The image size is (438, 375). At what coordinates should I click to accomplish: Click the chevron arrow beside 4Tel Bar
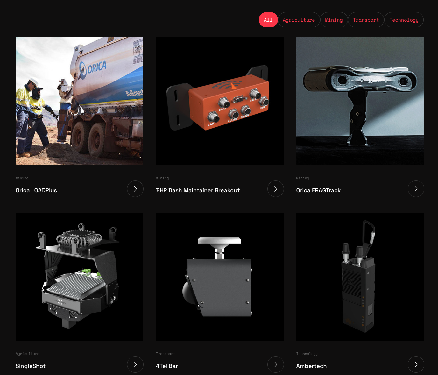click(x=275, y=364)
